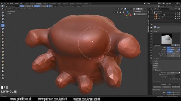Select the Pinch sculpt brush tool
The height and width of the screenshot is (101, 181).
(3, 49)
